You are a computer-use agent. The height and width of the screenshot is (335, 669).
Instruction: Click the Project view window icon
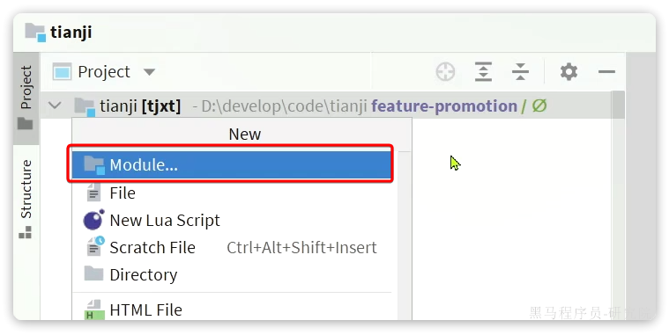tap(62, 72)
